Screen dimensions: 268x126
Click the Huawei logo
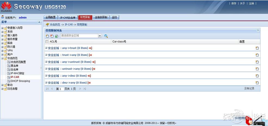(x=6, y=7)
